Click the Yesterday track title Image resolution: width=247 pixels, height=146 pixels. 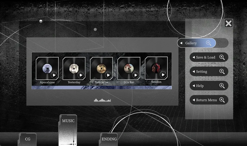(74, 82)
